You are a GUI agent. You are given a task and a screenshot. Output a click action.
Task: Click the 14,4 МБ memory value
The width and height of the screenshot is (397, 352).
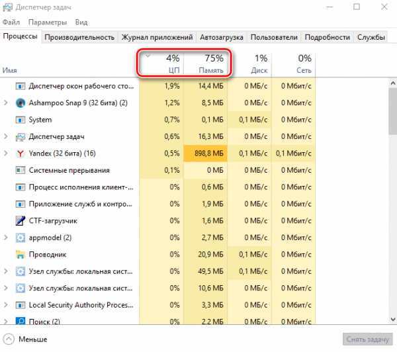(x=210, y=86)
